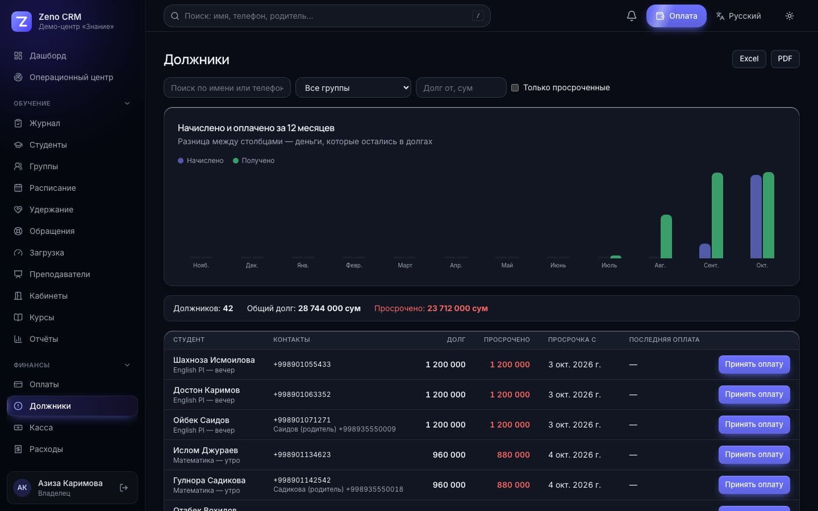Image resolution: width=818 pixels, height=511 pixels.
Task: Toggle the Получено legend series
Action: 253,161
